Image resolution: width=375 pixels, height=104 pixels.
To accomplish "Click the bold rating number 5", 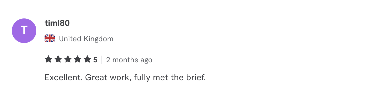I will click(95, 60).
